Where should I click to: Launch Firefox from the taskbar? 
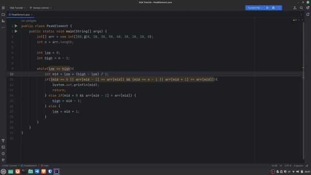pos(17,172)
